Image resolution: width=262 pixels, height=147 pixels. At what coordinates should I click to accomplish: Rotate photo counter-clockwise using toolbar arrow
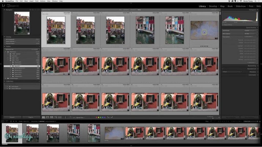tap(108, 117)
